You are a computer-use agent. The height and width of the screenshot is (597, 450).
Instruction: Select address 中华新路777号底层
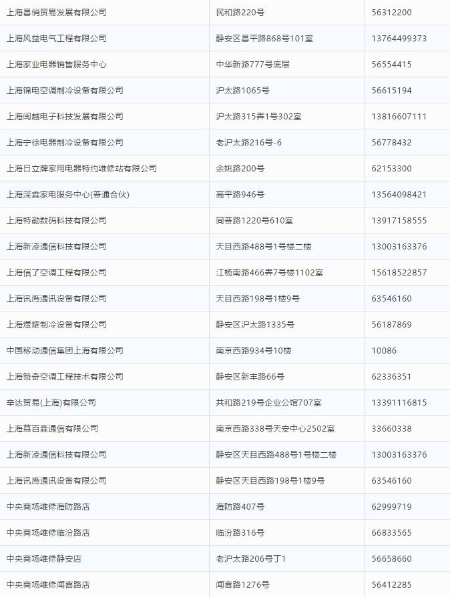pyautogui.click(x=252, y=64)
